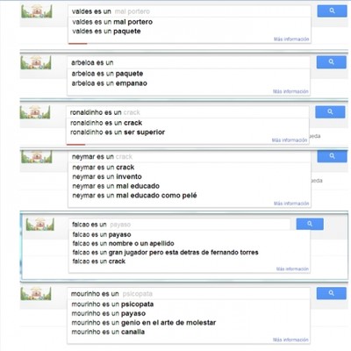Pick 'neymar es un mal educado como pelé'
This screenshot has width=351, height=351.
[134, 196]
